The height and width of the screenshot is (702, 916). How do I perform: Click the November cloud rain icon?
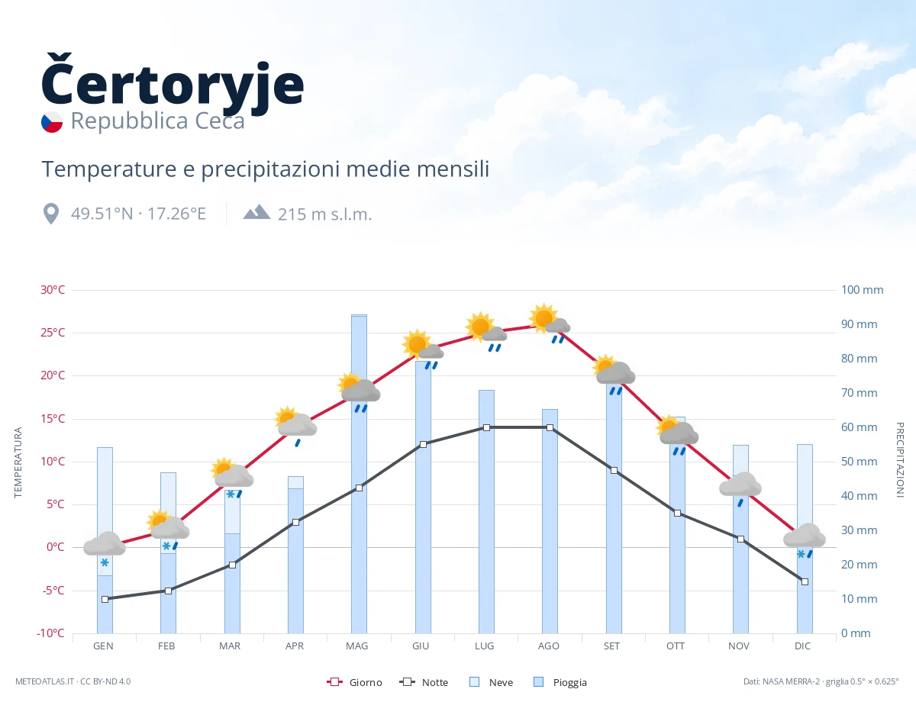pyautogui.click(x=740, y=490)
